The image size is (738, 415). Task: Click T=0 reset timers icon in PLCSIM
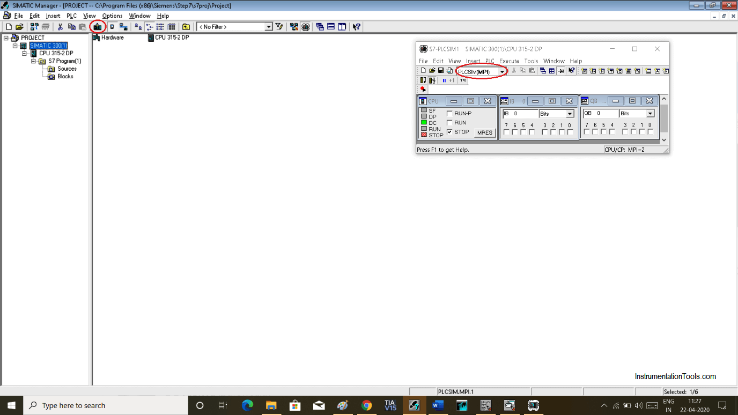(x=463, y=80)
